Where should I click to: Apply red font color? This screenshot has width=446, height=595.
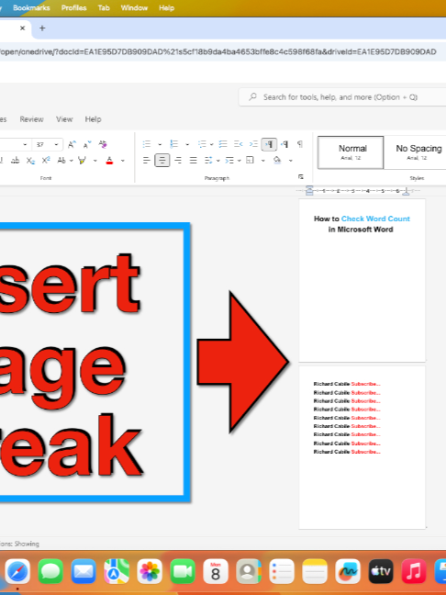pos(109,161)
